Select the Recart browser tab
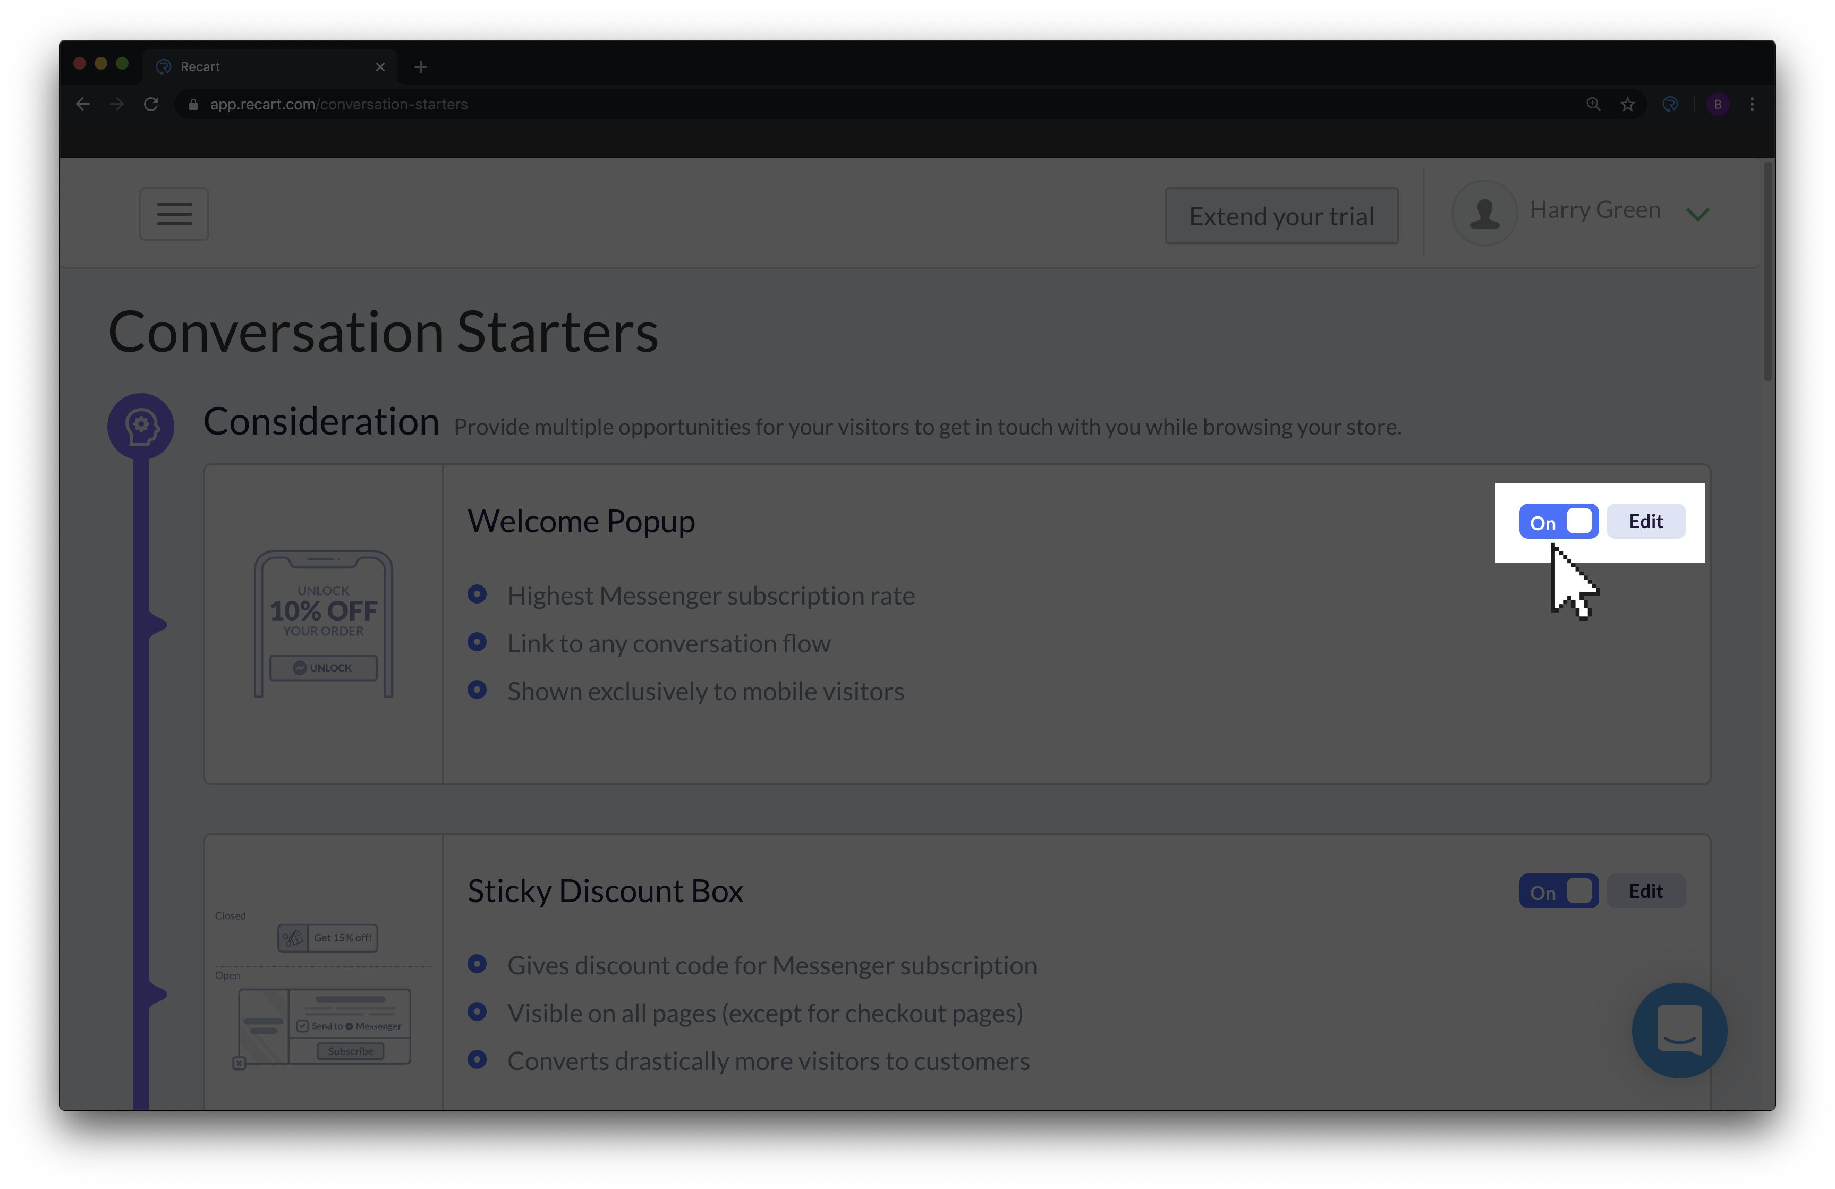The height and width of the screenshot is (1189, 1835). (x=270, y=67)
